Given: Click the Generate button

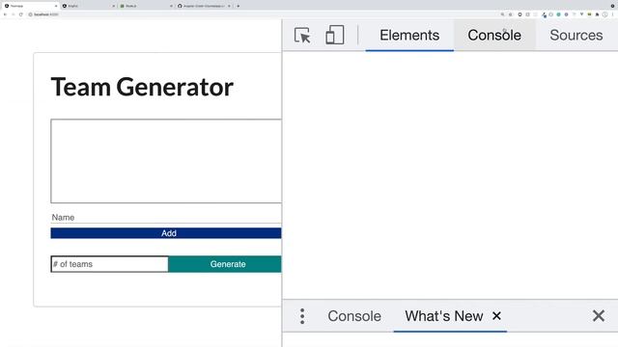Looking at the screenshot, I should 225,264.
